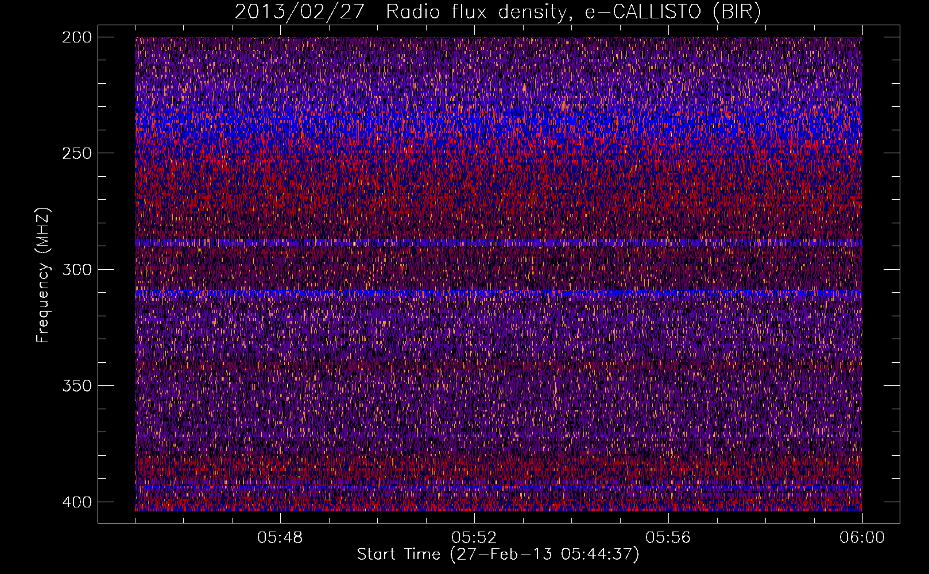
Task: Click the "05:56" time tick label
Action: 668,538
